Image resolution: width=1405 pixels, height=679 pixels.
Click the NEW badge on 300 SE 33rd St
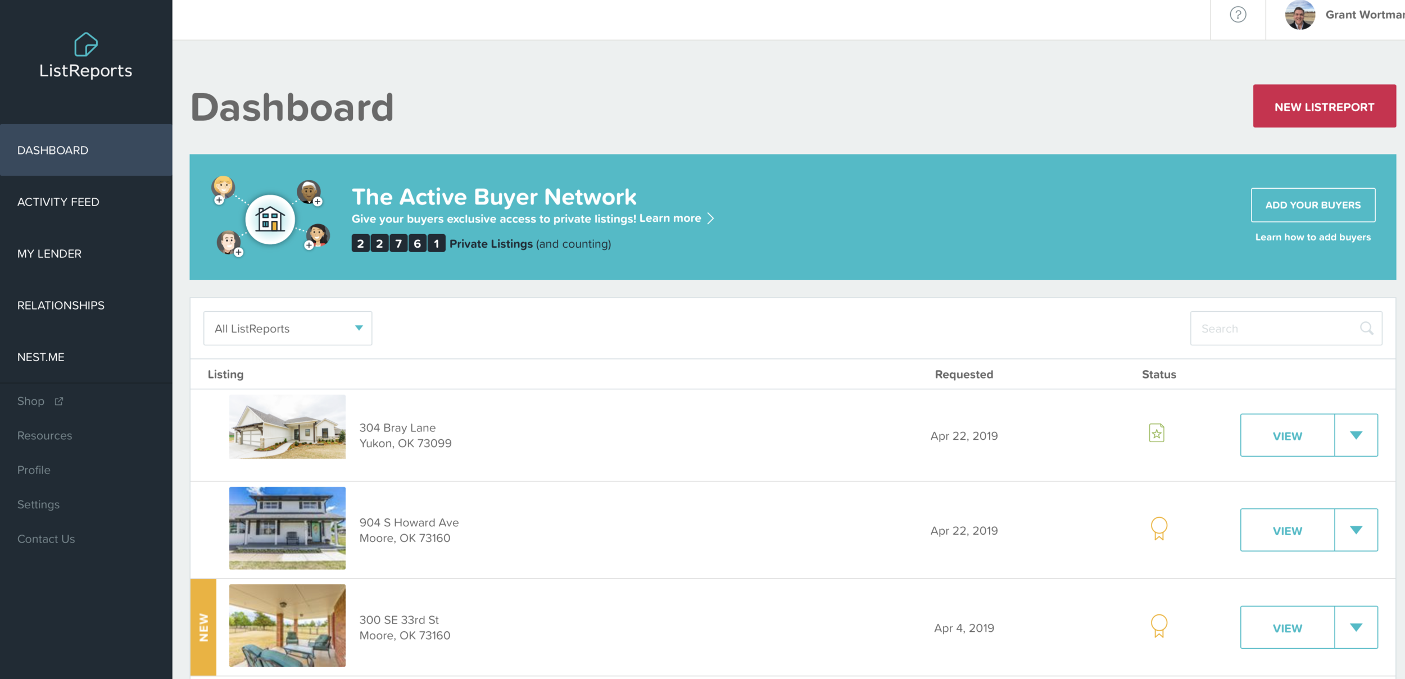click(203, 627)
